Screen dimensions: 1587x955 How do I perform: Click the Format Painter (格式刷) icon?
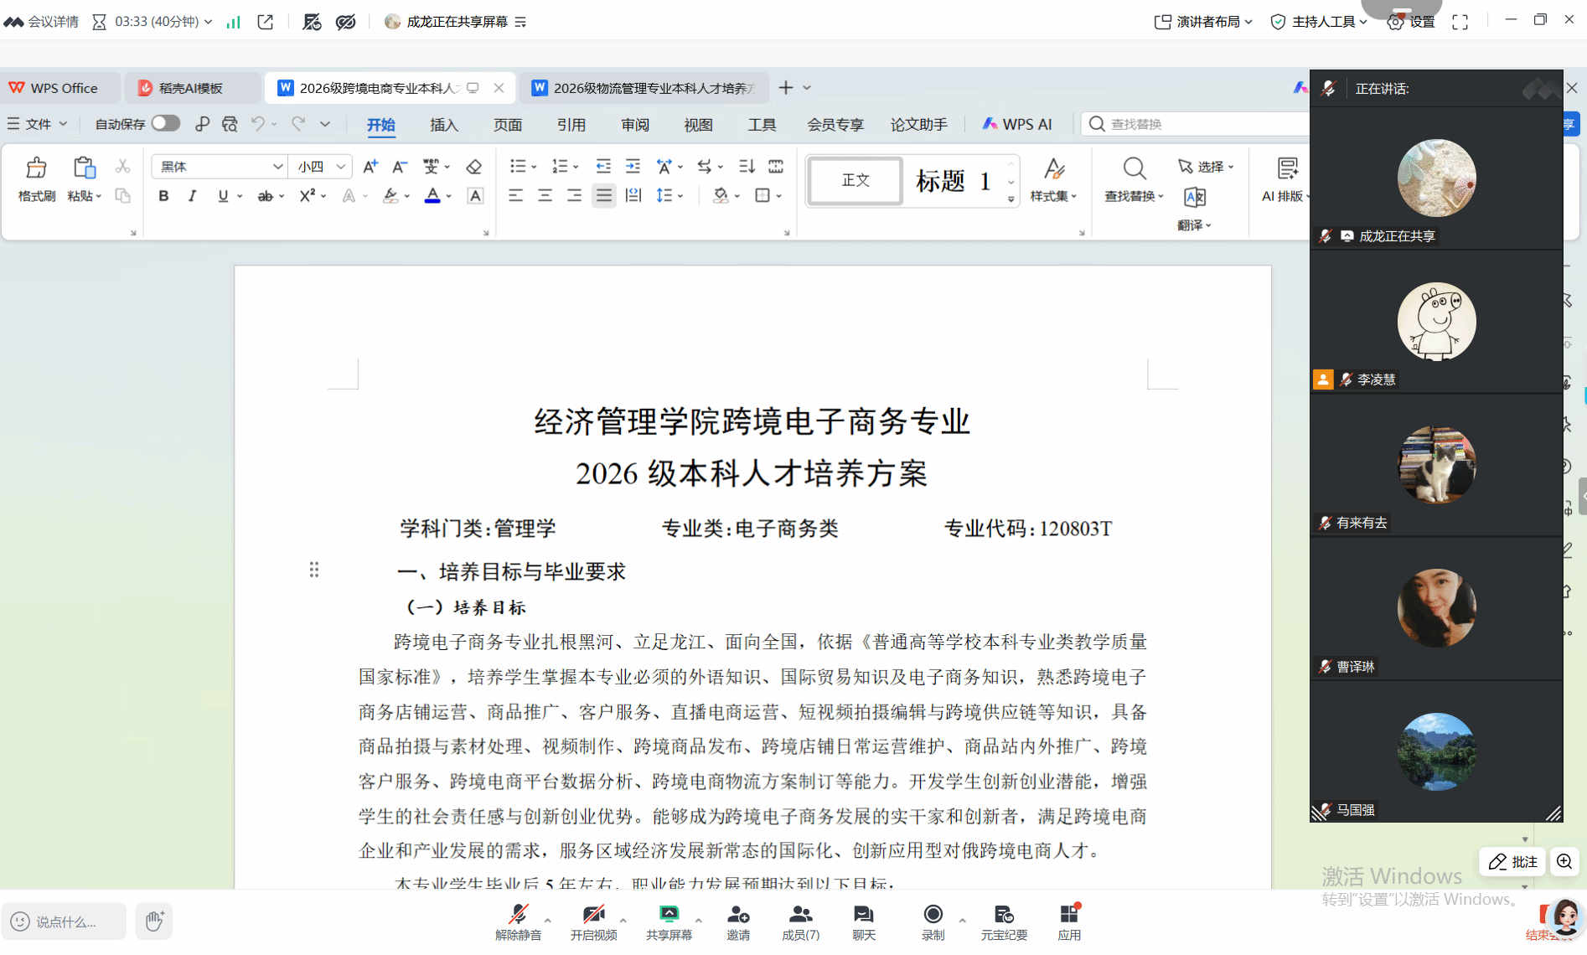pyautogui.click(x=36, y=168)
